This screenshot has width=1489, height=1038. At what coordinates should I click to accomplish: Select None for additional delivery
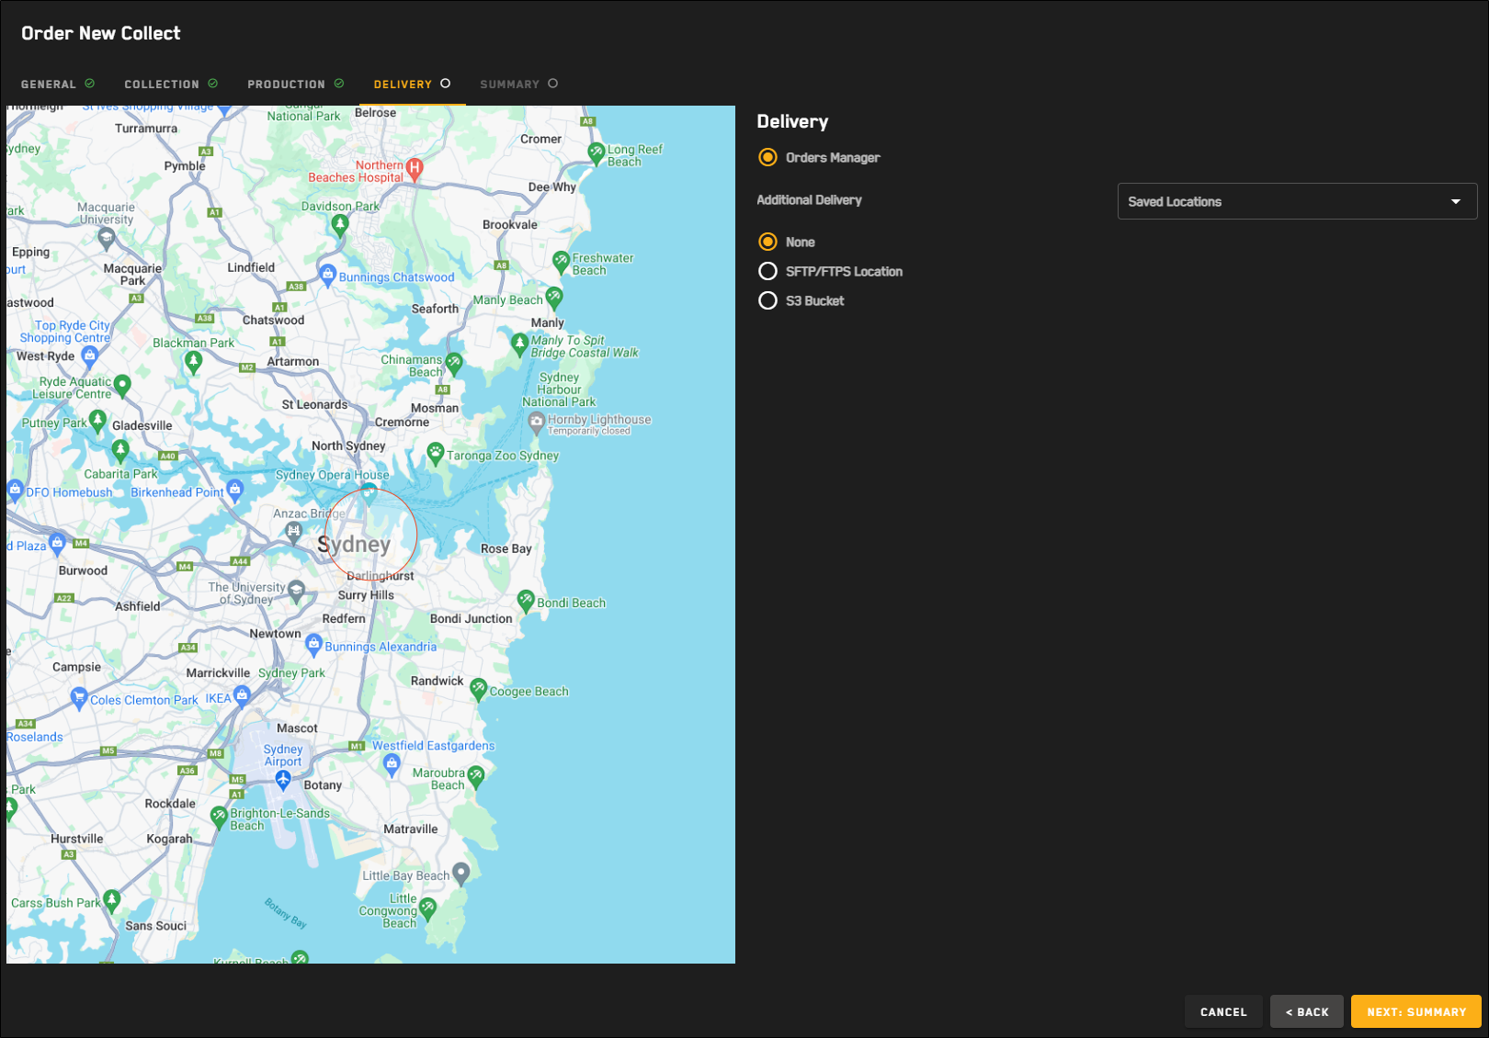767,243
